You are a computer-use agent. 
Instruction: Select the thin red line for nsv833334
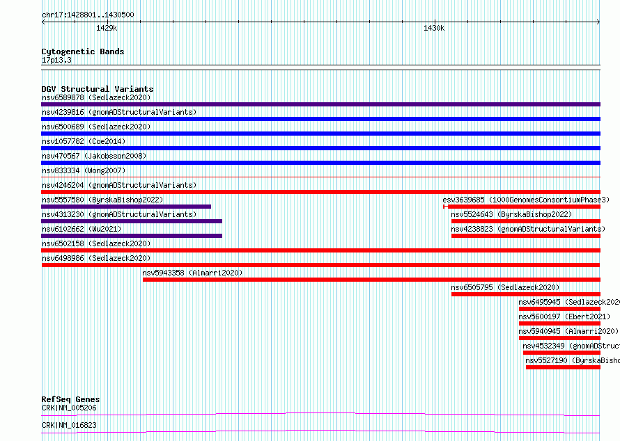(x=320, y=177)
